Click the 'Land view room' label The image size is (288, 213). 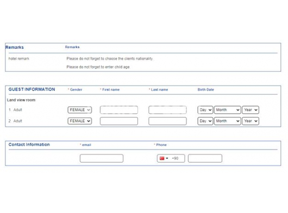click(21, 100)
